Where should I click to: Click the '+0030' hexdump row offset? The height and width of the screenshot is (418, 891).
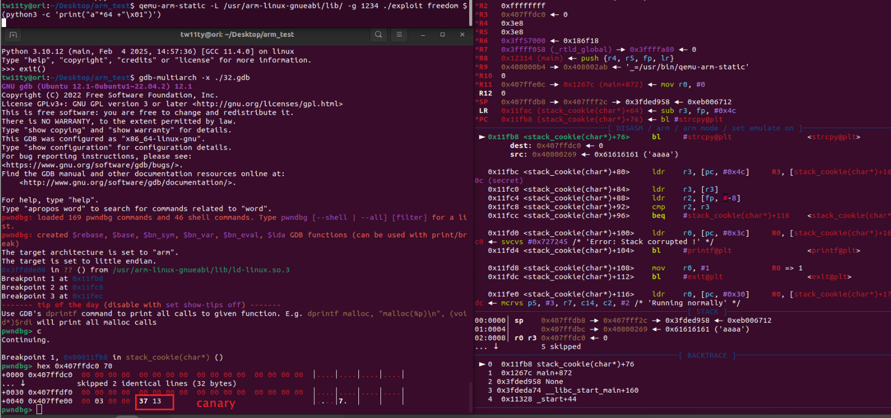pos(13,393)
